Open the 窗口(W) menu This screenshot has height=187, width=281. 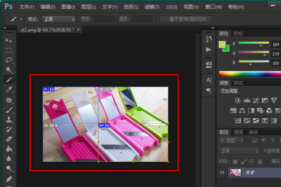coord(214,7)
